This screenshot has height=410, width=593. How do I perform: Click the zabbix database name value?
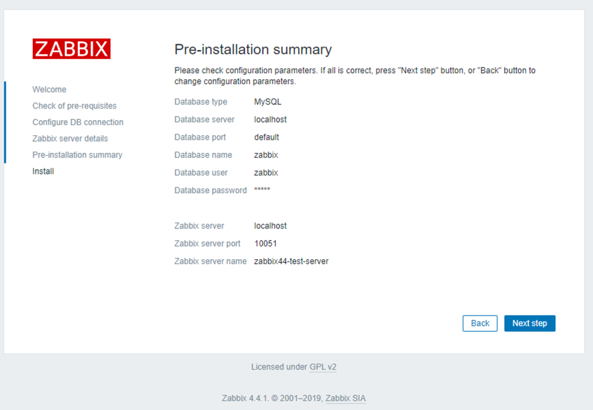266,155
